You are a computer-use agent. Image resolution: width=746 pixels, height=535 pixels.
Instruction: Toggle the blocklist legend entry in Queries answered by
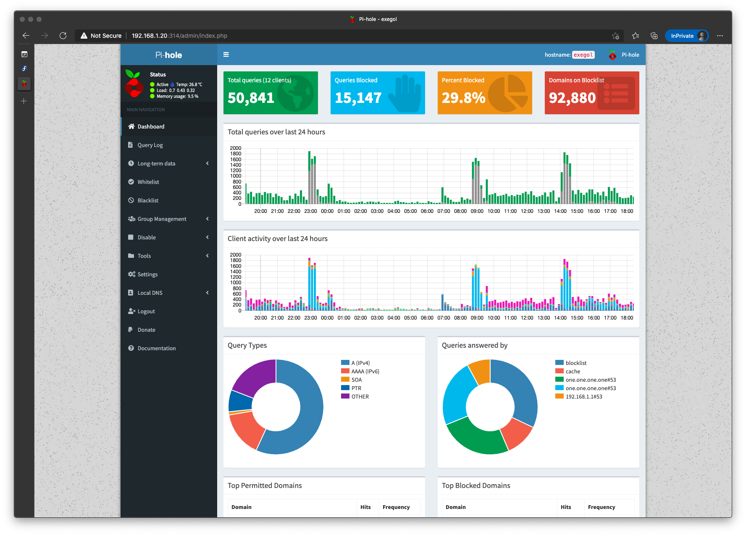(x=576, y=363)
